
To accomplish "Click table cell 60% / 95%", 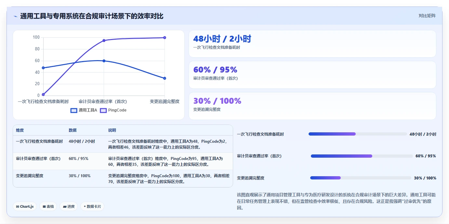I will coord(78,159).
